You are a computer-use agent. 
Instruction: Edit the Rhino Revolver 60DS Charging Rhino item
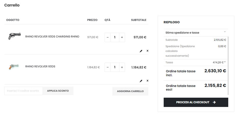click(x=141, y=51)
